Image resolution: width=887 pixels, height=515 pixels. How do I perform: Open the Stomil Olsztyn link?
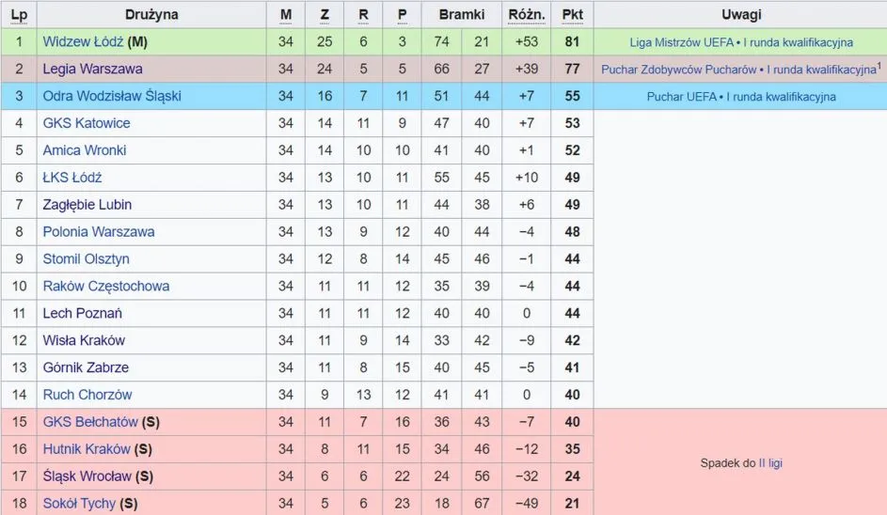(x=87, y=259)
